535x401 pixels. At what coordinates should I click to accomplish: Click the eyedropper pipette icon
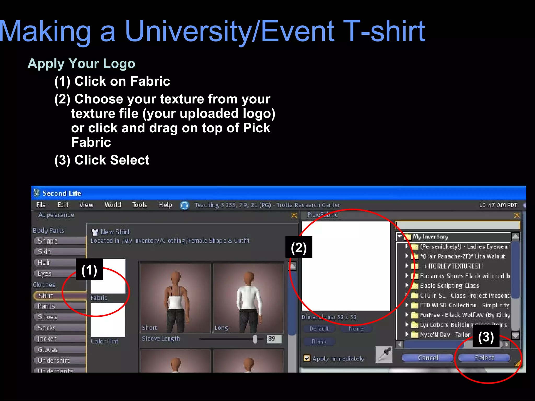point(384,355)
